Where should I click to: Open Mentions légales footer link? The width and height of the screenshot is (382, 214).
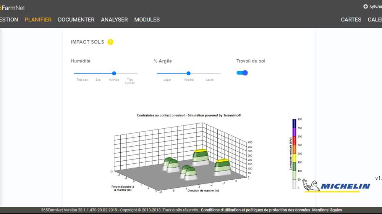tap(327, 210)
